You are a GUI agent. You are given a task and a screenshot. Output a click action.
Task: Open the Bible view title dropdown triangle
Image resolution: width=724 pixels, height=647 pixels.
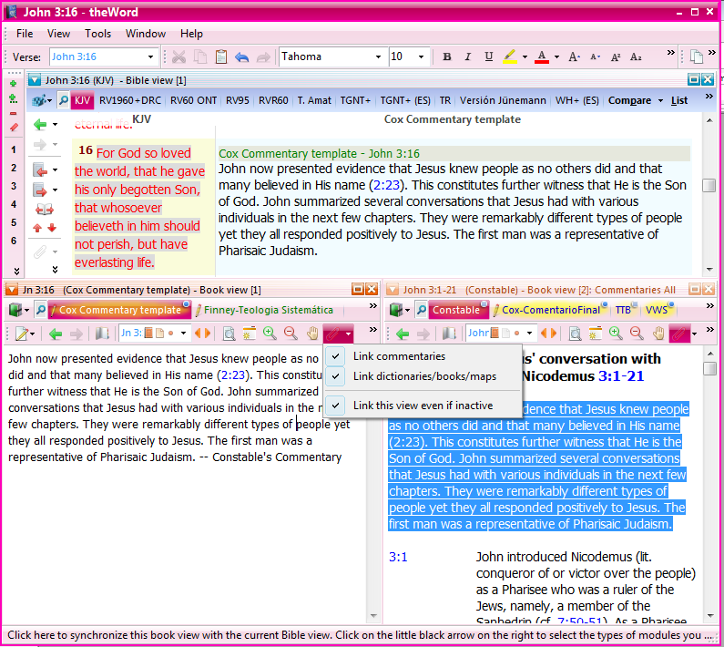coord(35,80)
